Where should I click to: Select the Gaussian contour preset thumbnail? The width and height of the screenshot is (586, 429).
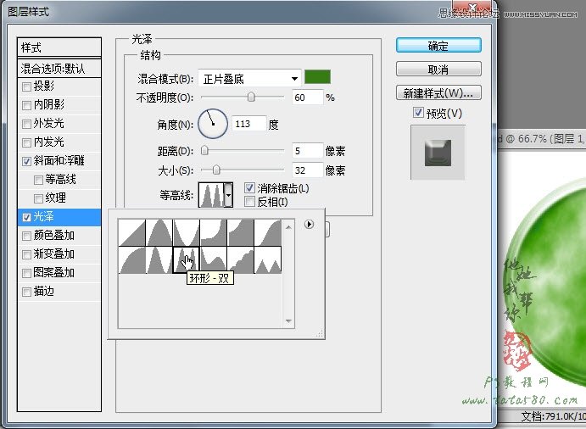(268, 232)
